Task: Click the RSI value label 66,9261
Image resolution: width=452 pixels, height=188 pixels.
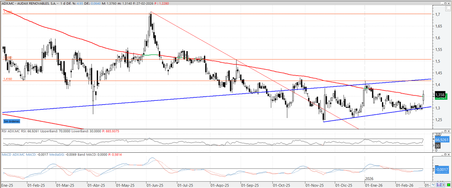Action: tap(442, 140)
